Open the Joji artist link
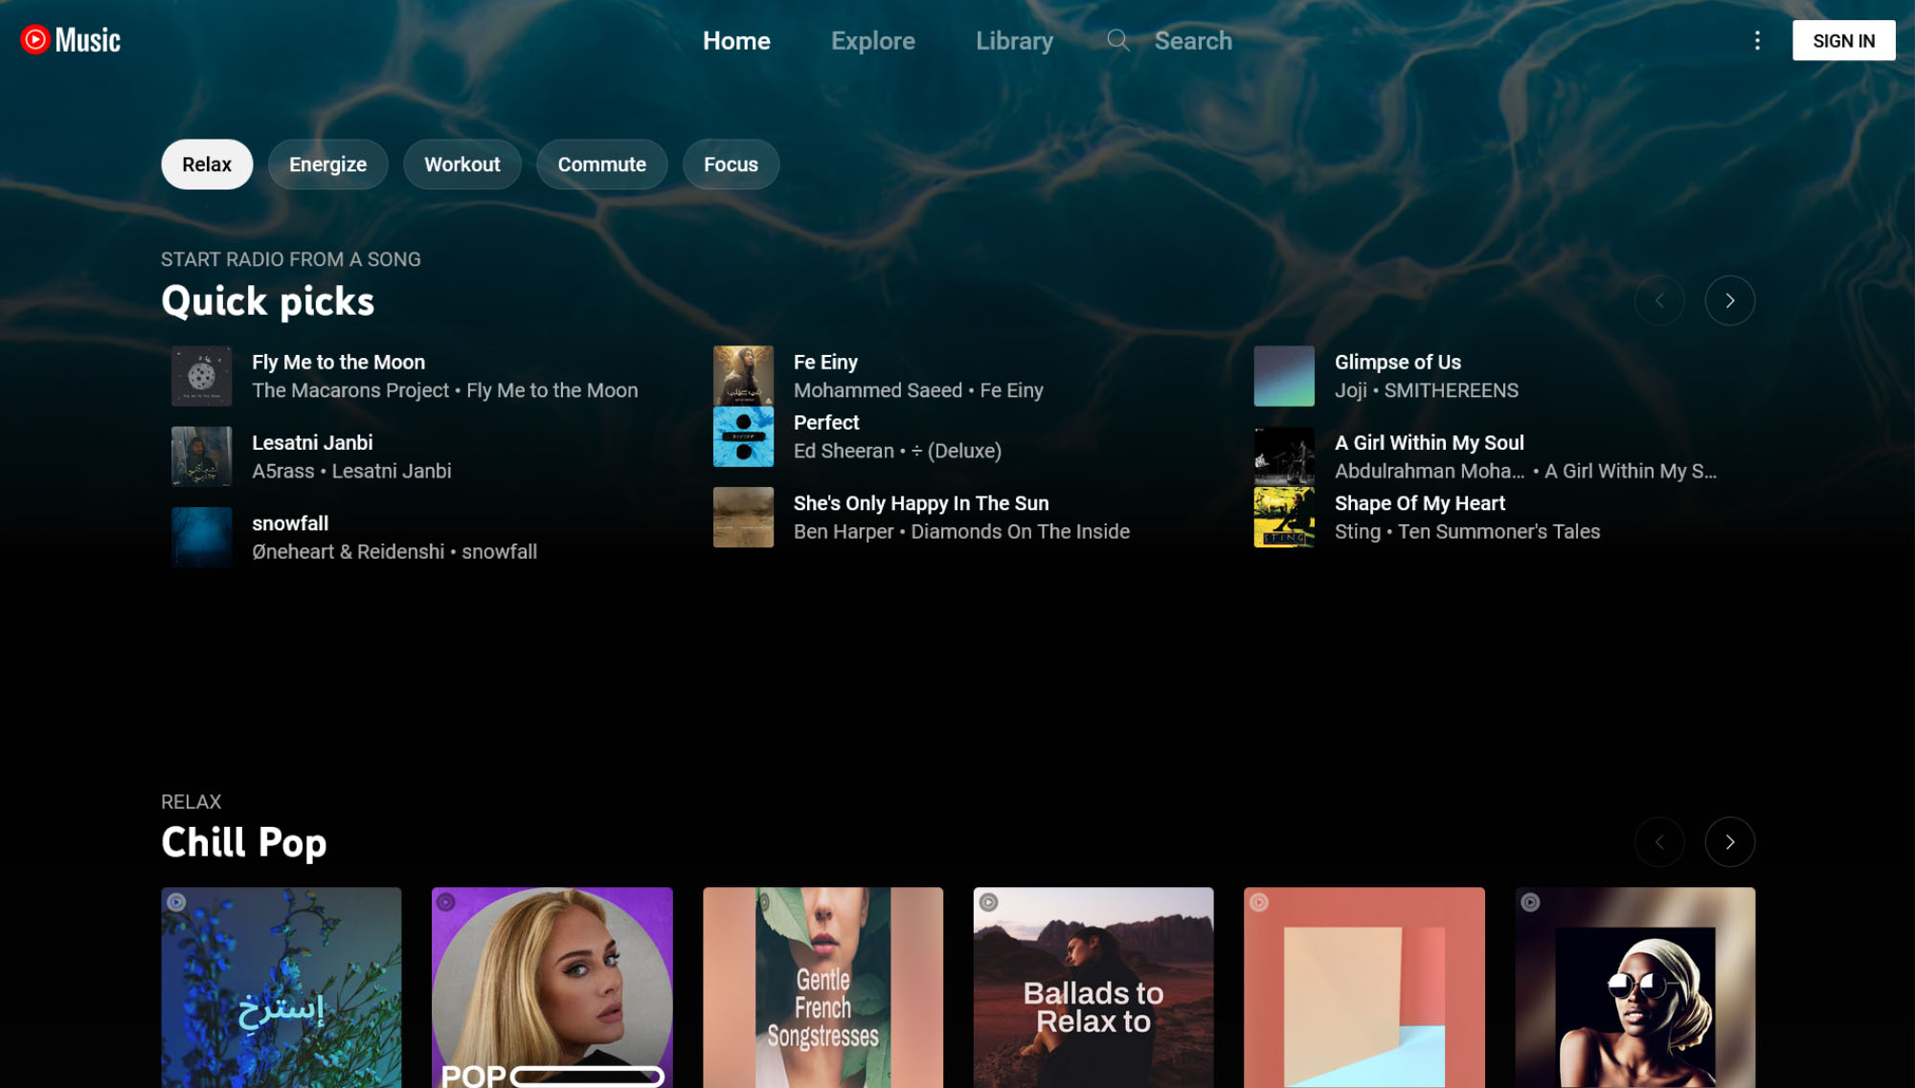 (1350, 390)
